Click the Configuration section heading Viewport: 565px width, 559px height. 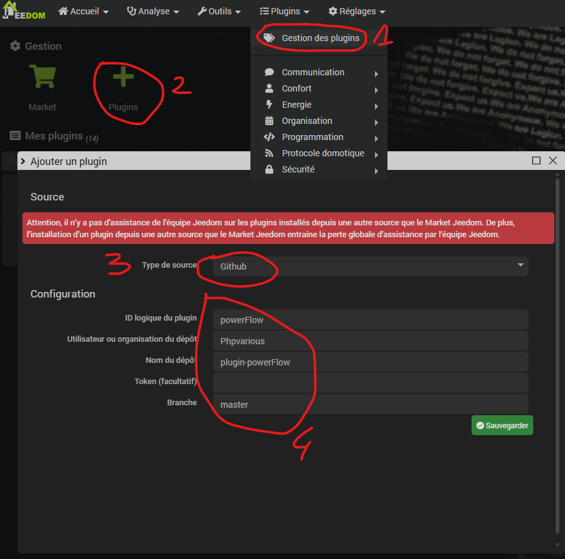point(63,294)
